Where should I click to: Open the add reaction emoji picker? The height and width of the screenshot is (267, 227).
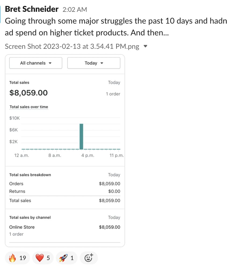pos(89,258)
